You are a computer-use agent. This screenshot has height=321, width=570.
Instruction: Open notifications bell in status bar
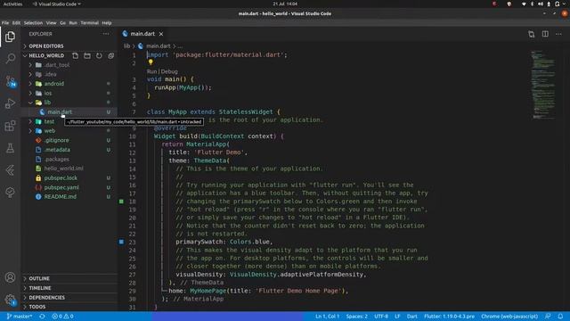[x=560, y=317]
